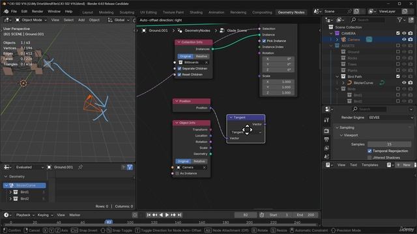Open the Render Engine EEVEE dropdown
Screen dimensions: 417x234
[390, 118]
